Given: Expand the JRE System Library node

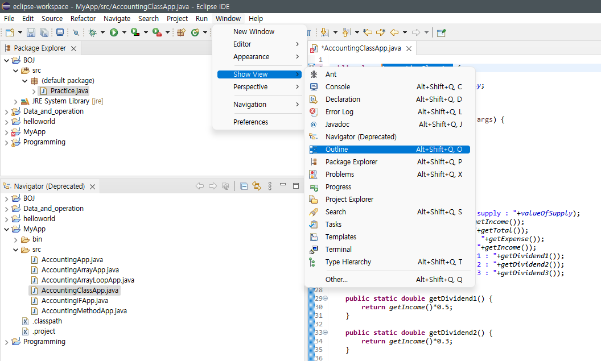Looking at the screenshot, I should click(16, 101).
